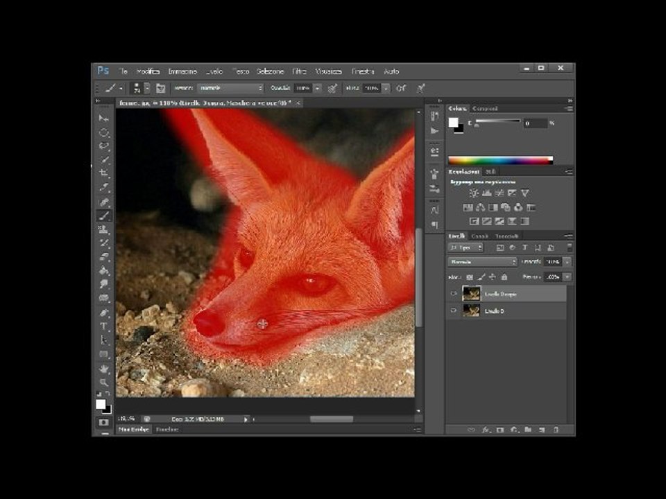Add a Brightness/Contrast adjustment (sun icon)
666x499 pixels.
pyautogui.click(x=474, y=193)
